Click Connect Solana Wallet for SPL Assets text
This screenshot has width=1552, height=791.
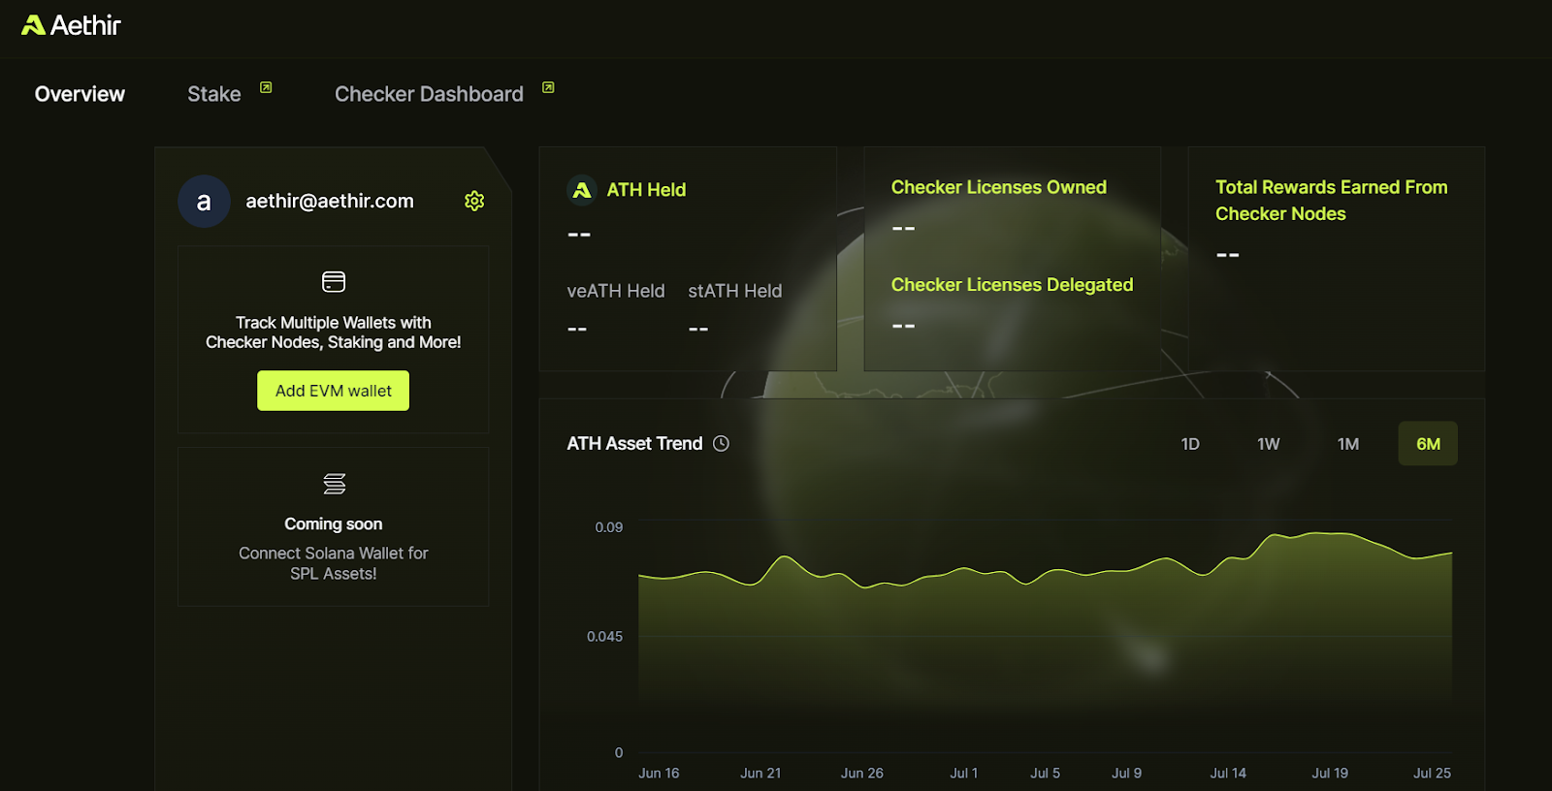[x=334, y=563]
